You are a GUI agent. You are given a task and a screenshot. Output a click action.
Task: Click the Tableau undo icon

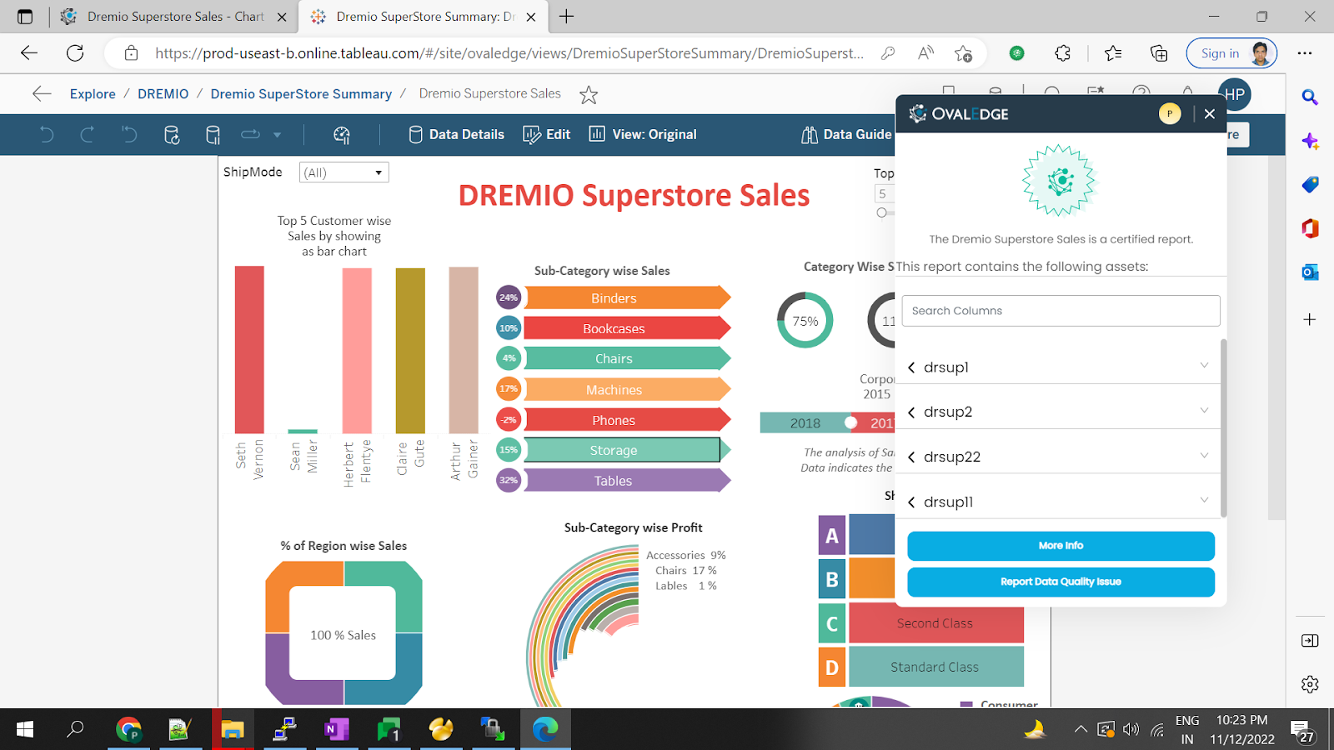point(46,134)
